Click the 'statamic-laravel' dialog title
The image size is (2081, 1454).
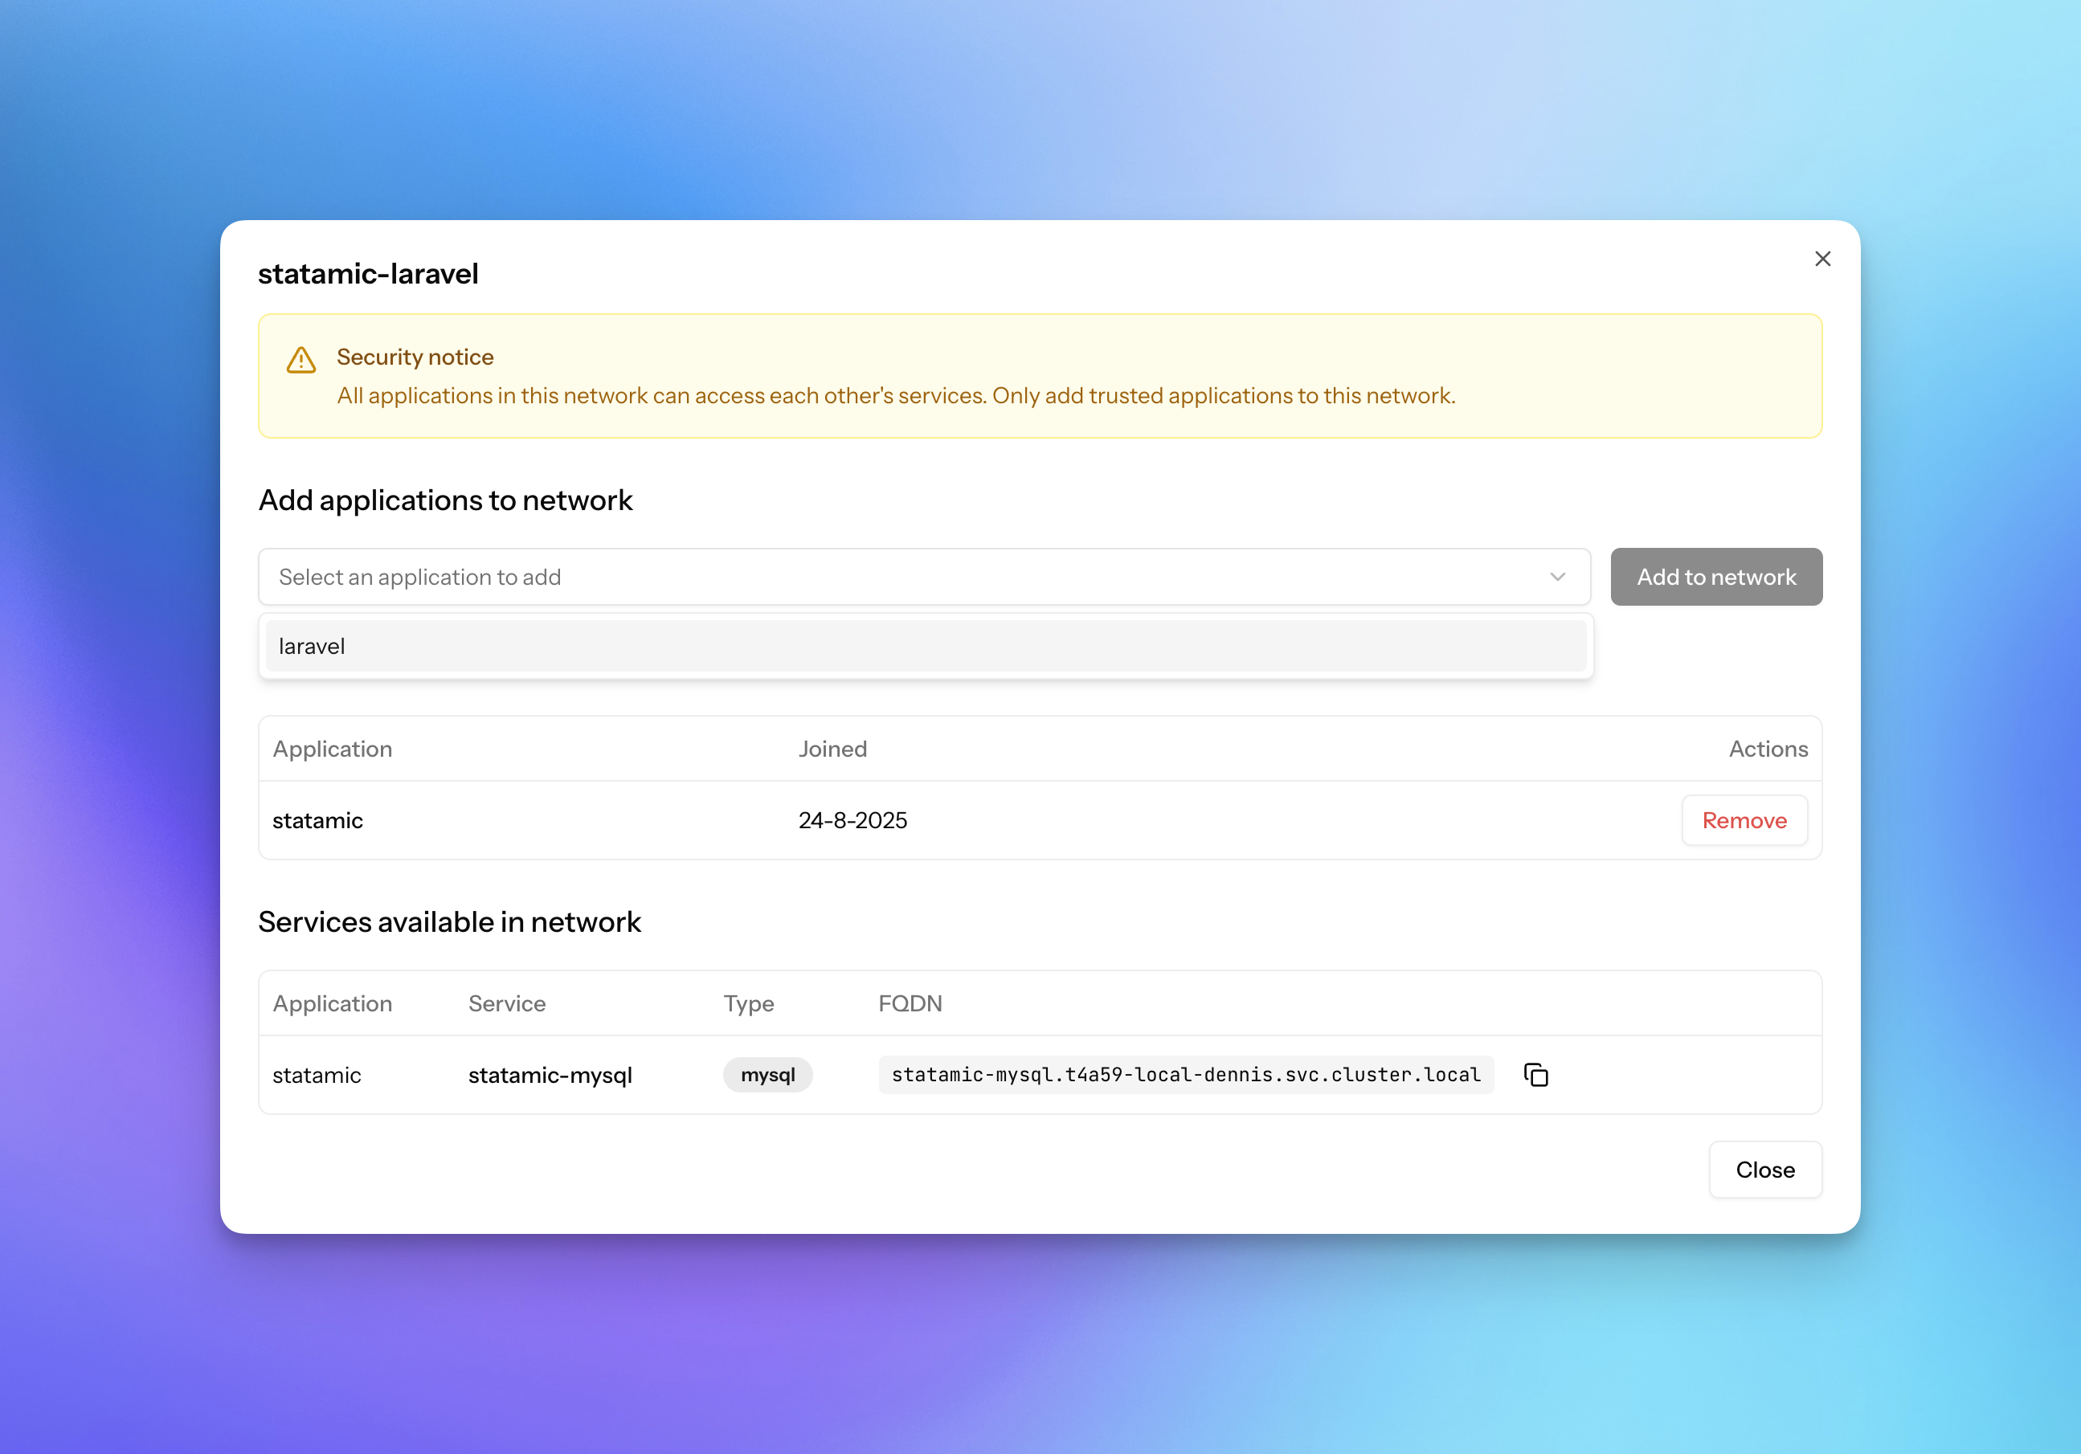pyautogui.click(x=368, y=274)
